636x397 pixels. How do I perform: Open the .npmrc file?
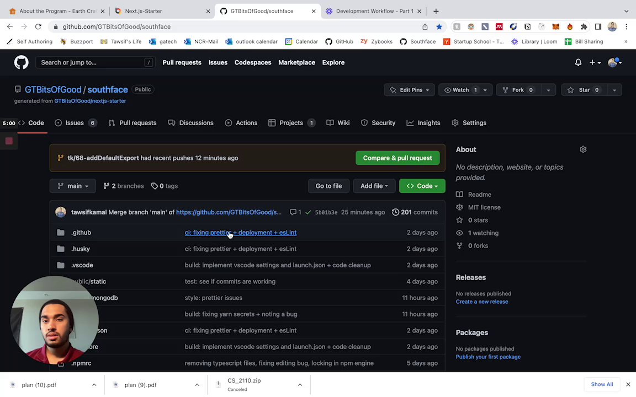click(81, 363)
